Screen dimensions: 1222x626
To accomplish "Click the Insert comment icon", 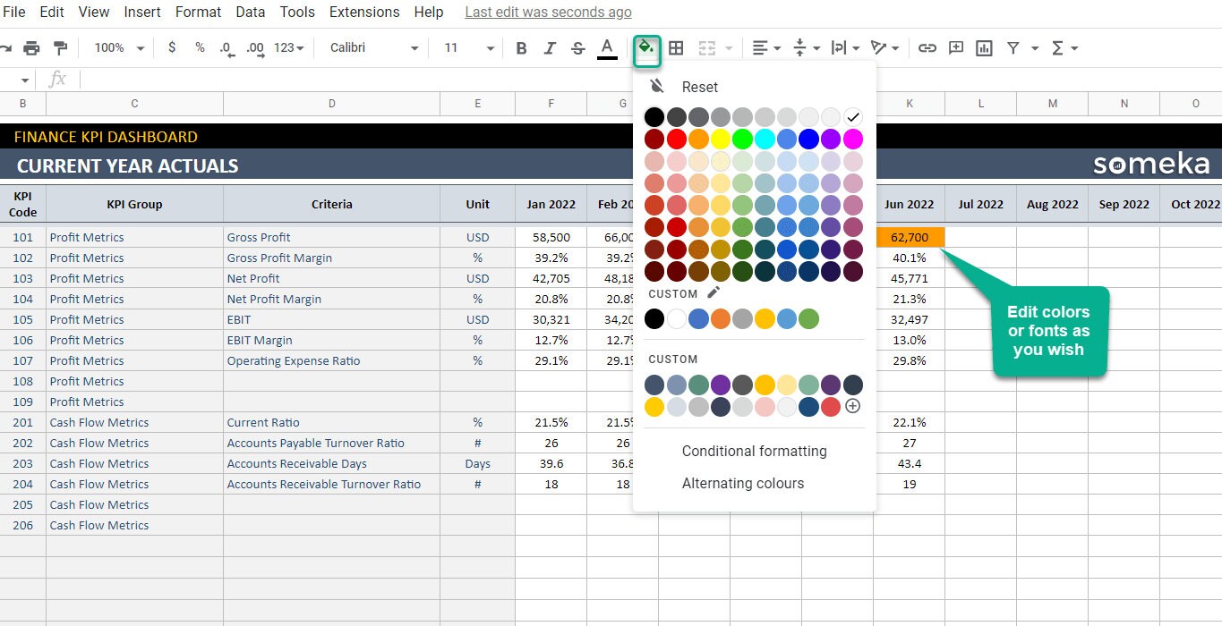I will pyautogui.click(x=956, y=48).
